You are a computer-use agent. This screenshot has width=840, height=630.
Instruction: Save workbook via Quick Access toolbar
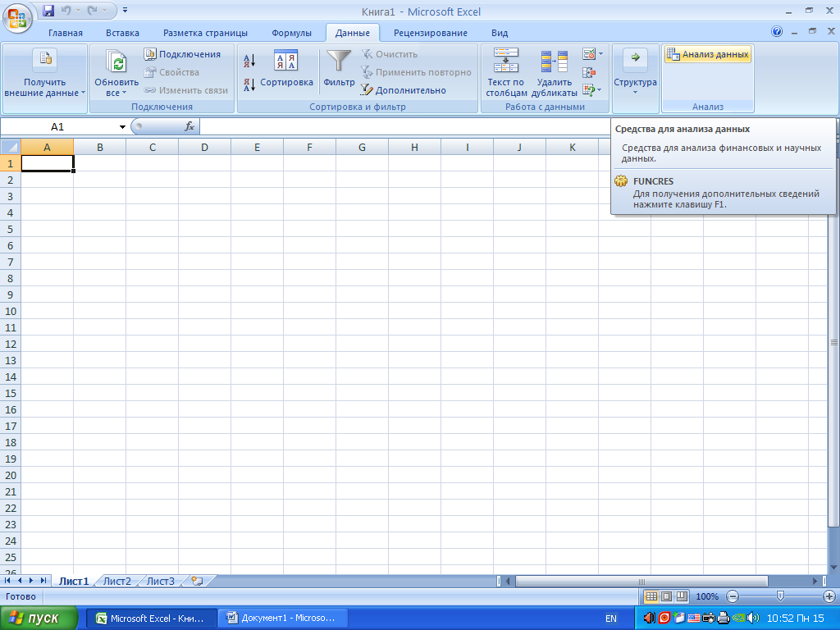pos(48,10)
